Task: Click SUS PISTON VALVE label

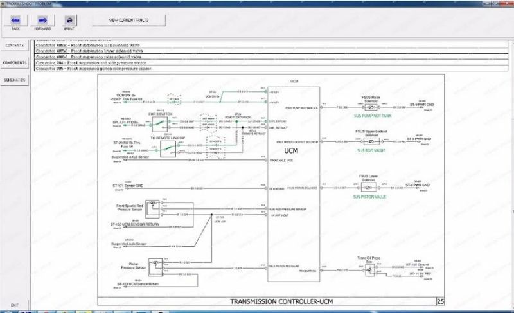Action: pyautogui.click(x=369, y=197)
